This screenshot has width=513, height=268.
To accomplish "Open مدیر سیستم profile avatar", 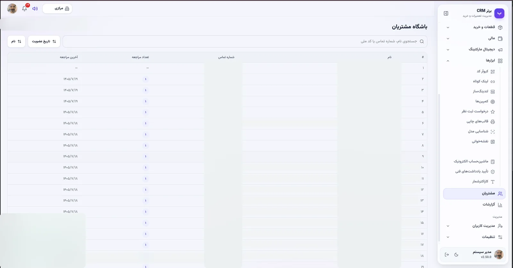I will click(499, 255).
